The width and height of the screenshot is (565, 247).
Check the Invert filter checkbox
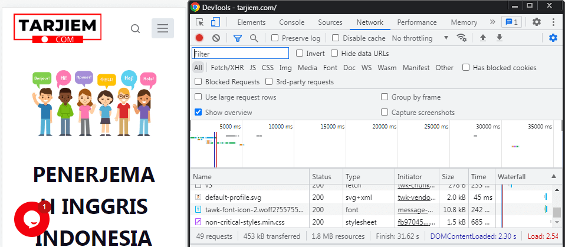[299, 53]
